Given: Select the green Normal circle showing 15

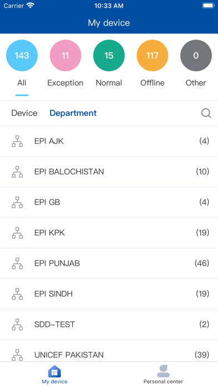Looking at the screenshot, I should (x=109, y=55).
